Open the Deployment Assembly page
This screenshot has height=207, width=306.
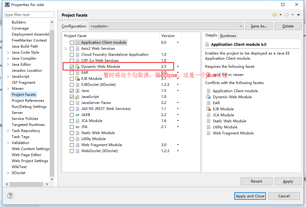pyautogui.click(x=30, y=34)
